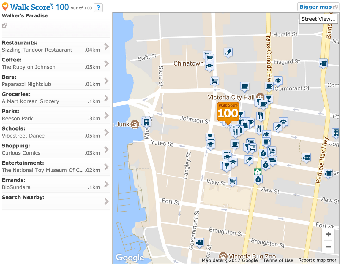
Task: Click the Google logo on the map
Action: [130, 258]
